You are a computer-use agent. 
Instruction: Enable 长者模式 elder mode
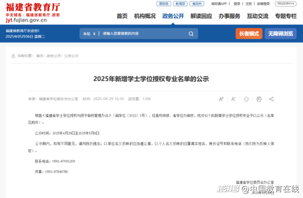[x=249, y=34]
